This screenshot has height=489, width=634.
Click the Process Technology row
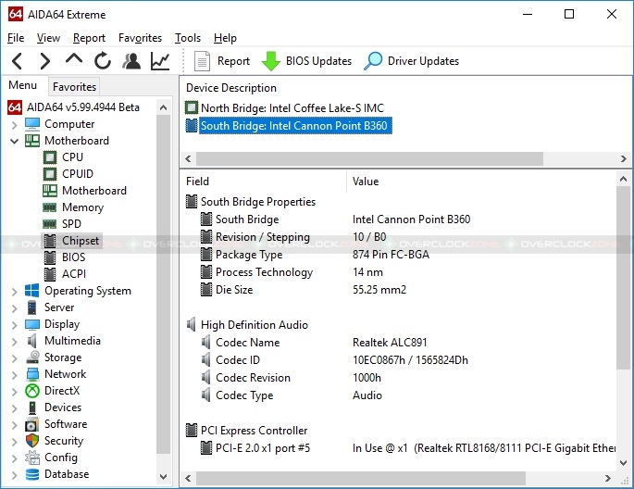398,272
